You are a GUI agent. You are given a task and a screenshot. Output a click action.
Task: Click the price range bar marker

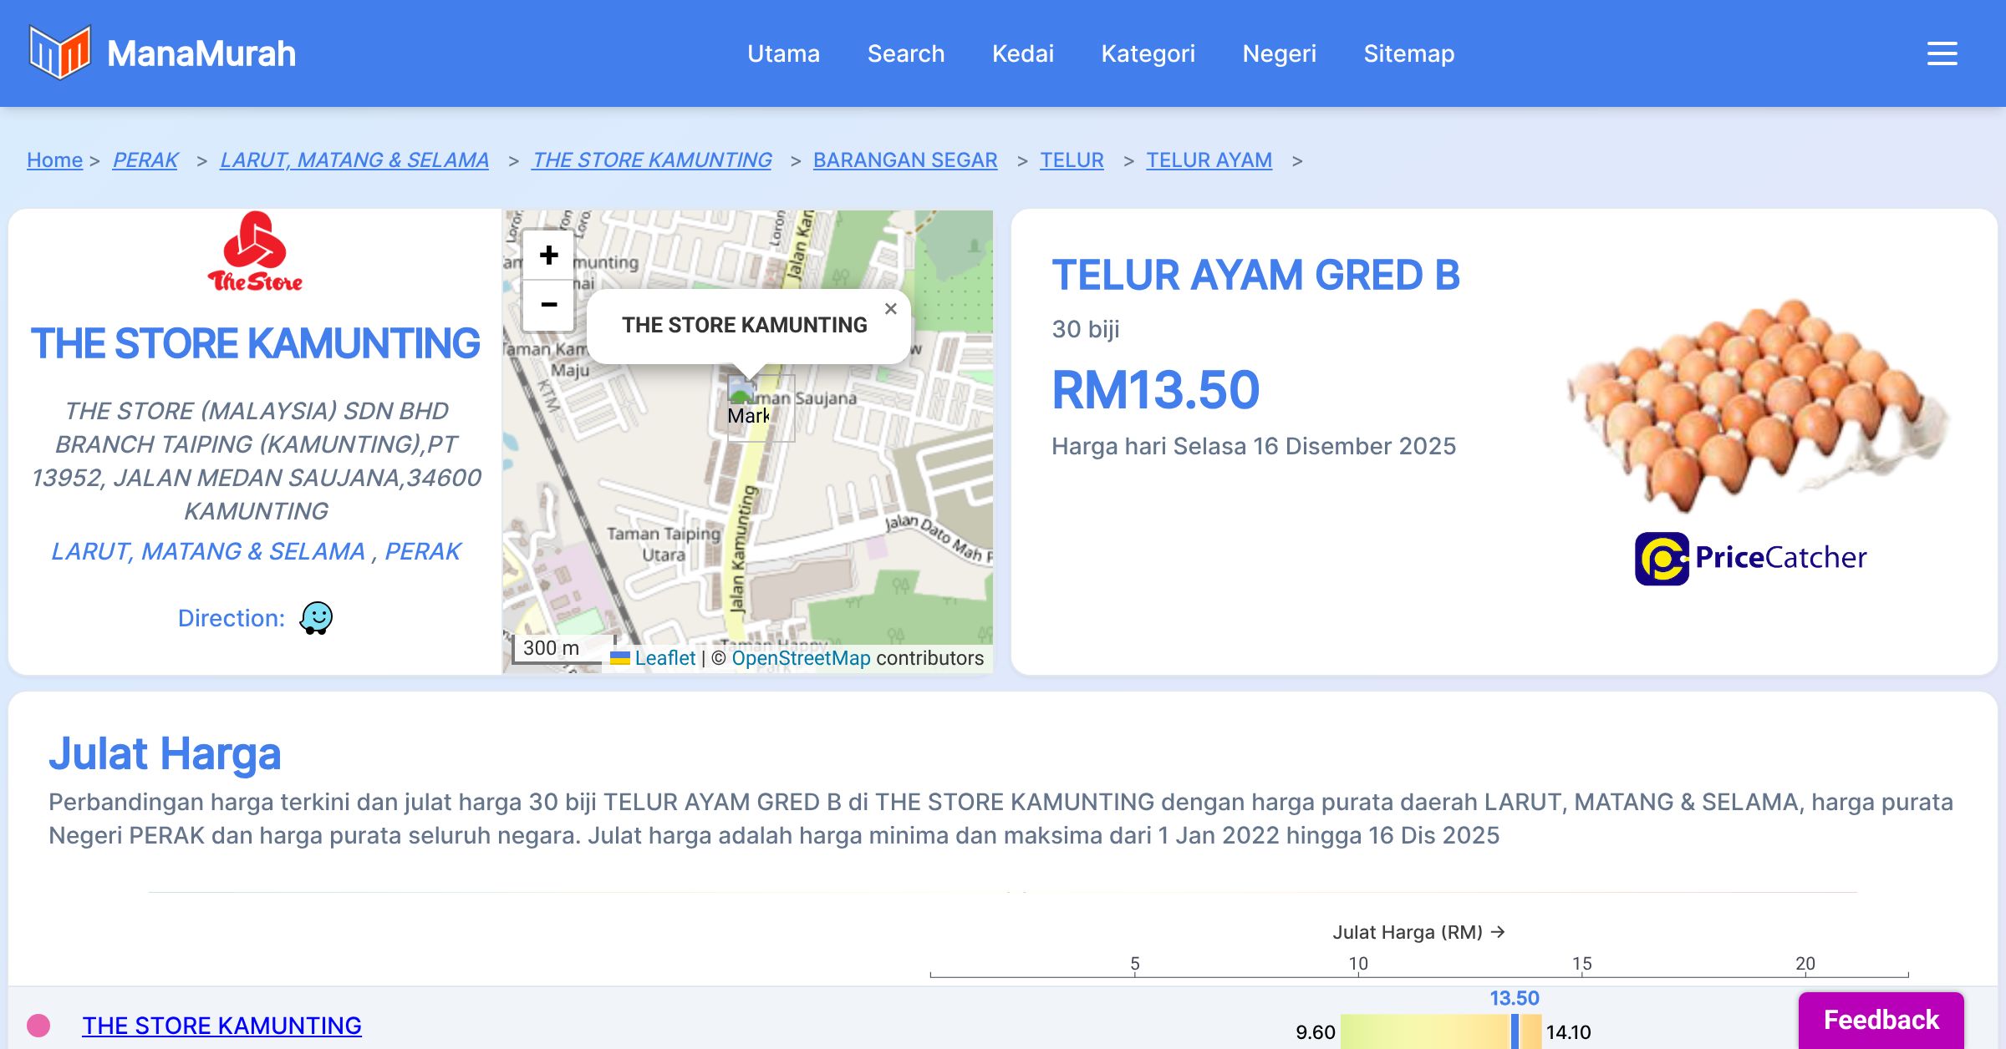tap(1515, 1031)
